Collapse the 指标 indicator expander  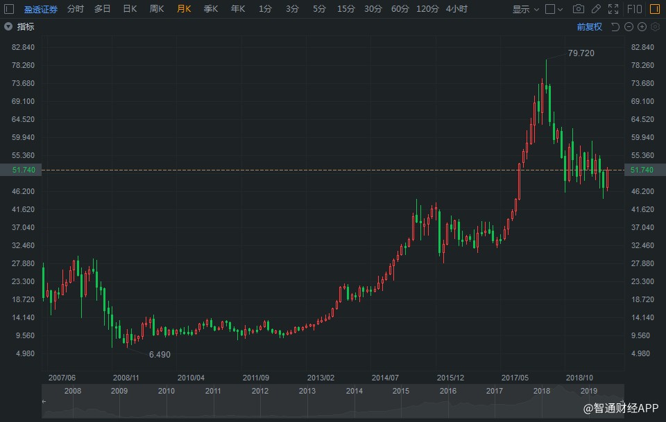coord(8,27)
